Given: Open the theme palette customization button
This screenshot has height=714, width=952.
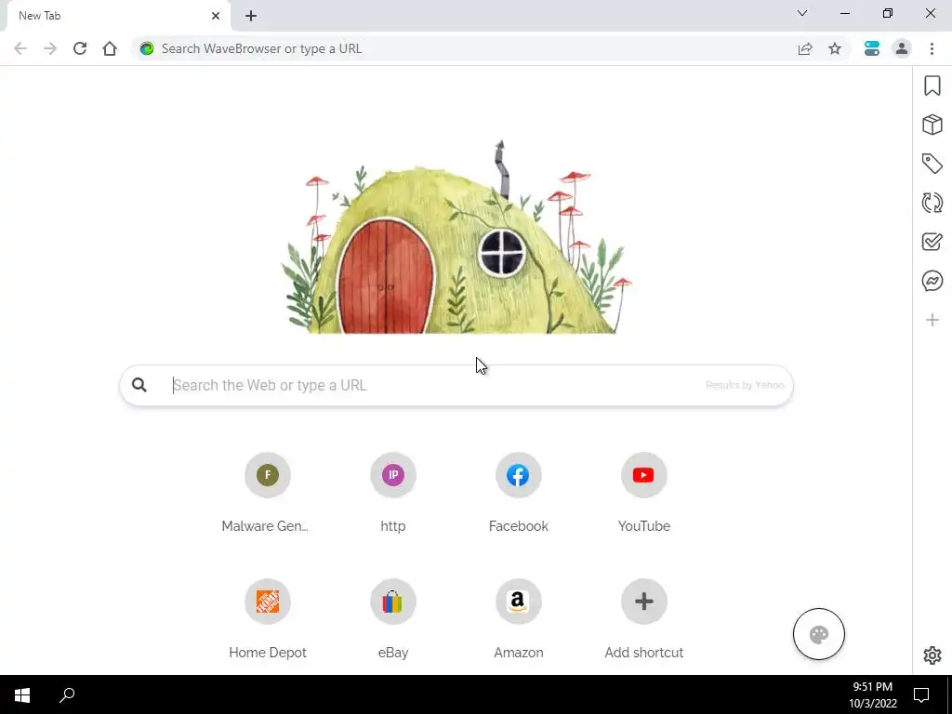Looking at the screenshot, I should (818, 634).
